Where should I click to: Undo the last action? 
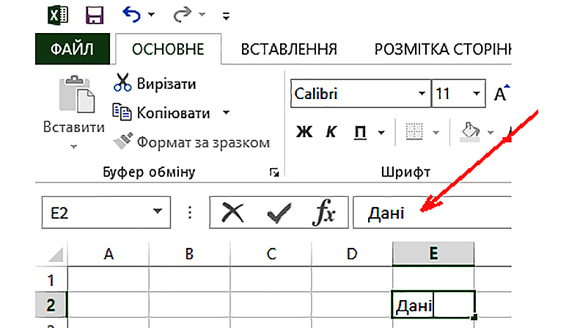131,15
